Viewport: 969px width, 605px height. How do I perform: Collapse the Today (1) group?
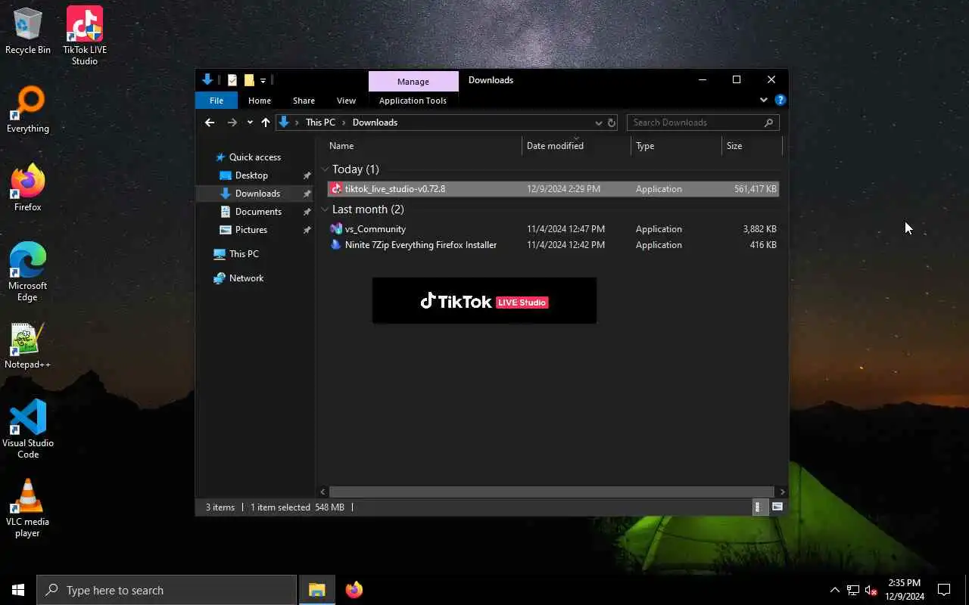pyautogui.click(x=325, y=169)
